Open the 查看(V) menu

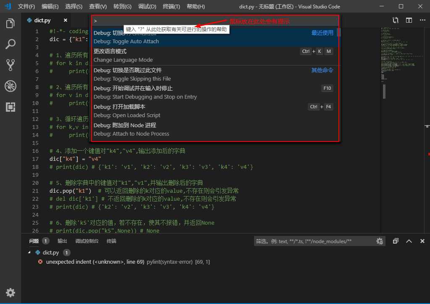(x=98, y=6)
